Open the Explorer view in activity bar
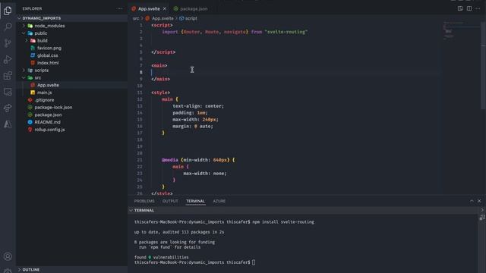 click(x=8, y=11)
